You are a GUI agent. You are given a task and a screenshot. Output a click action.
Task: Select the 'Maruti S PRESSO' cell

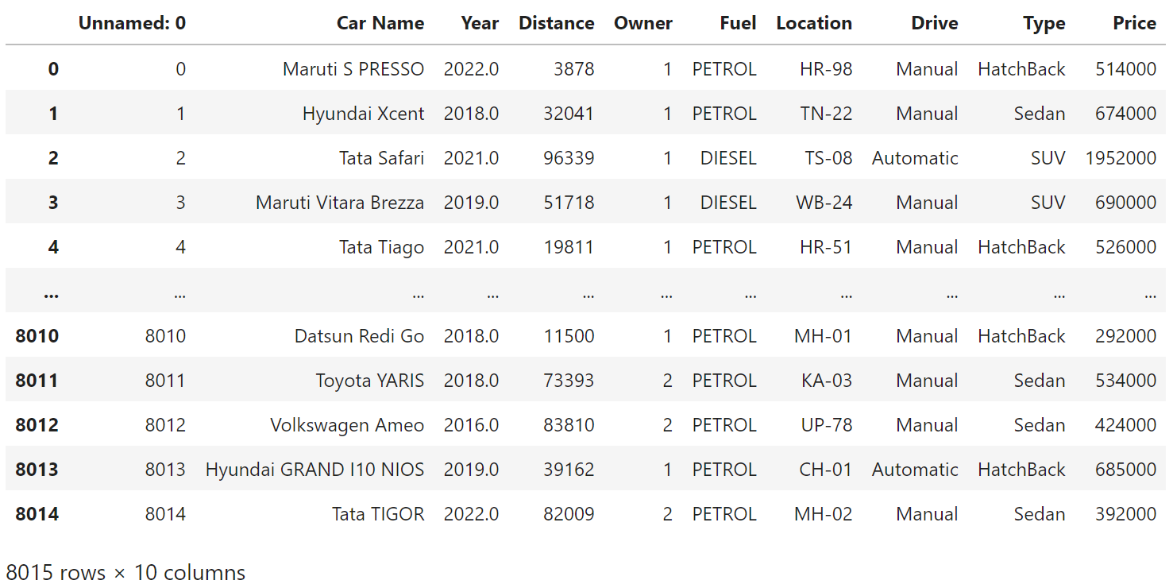click(353, 69)
